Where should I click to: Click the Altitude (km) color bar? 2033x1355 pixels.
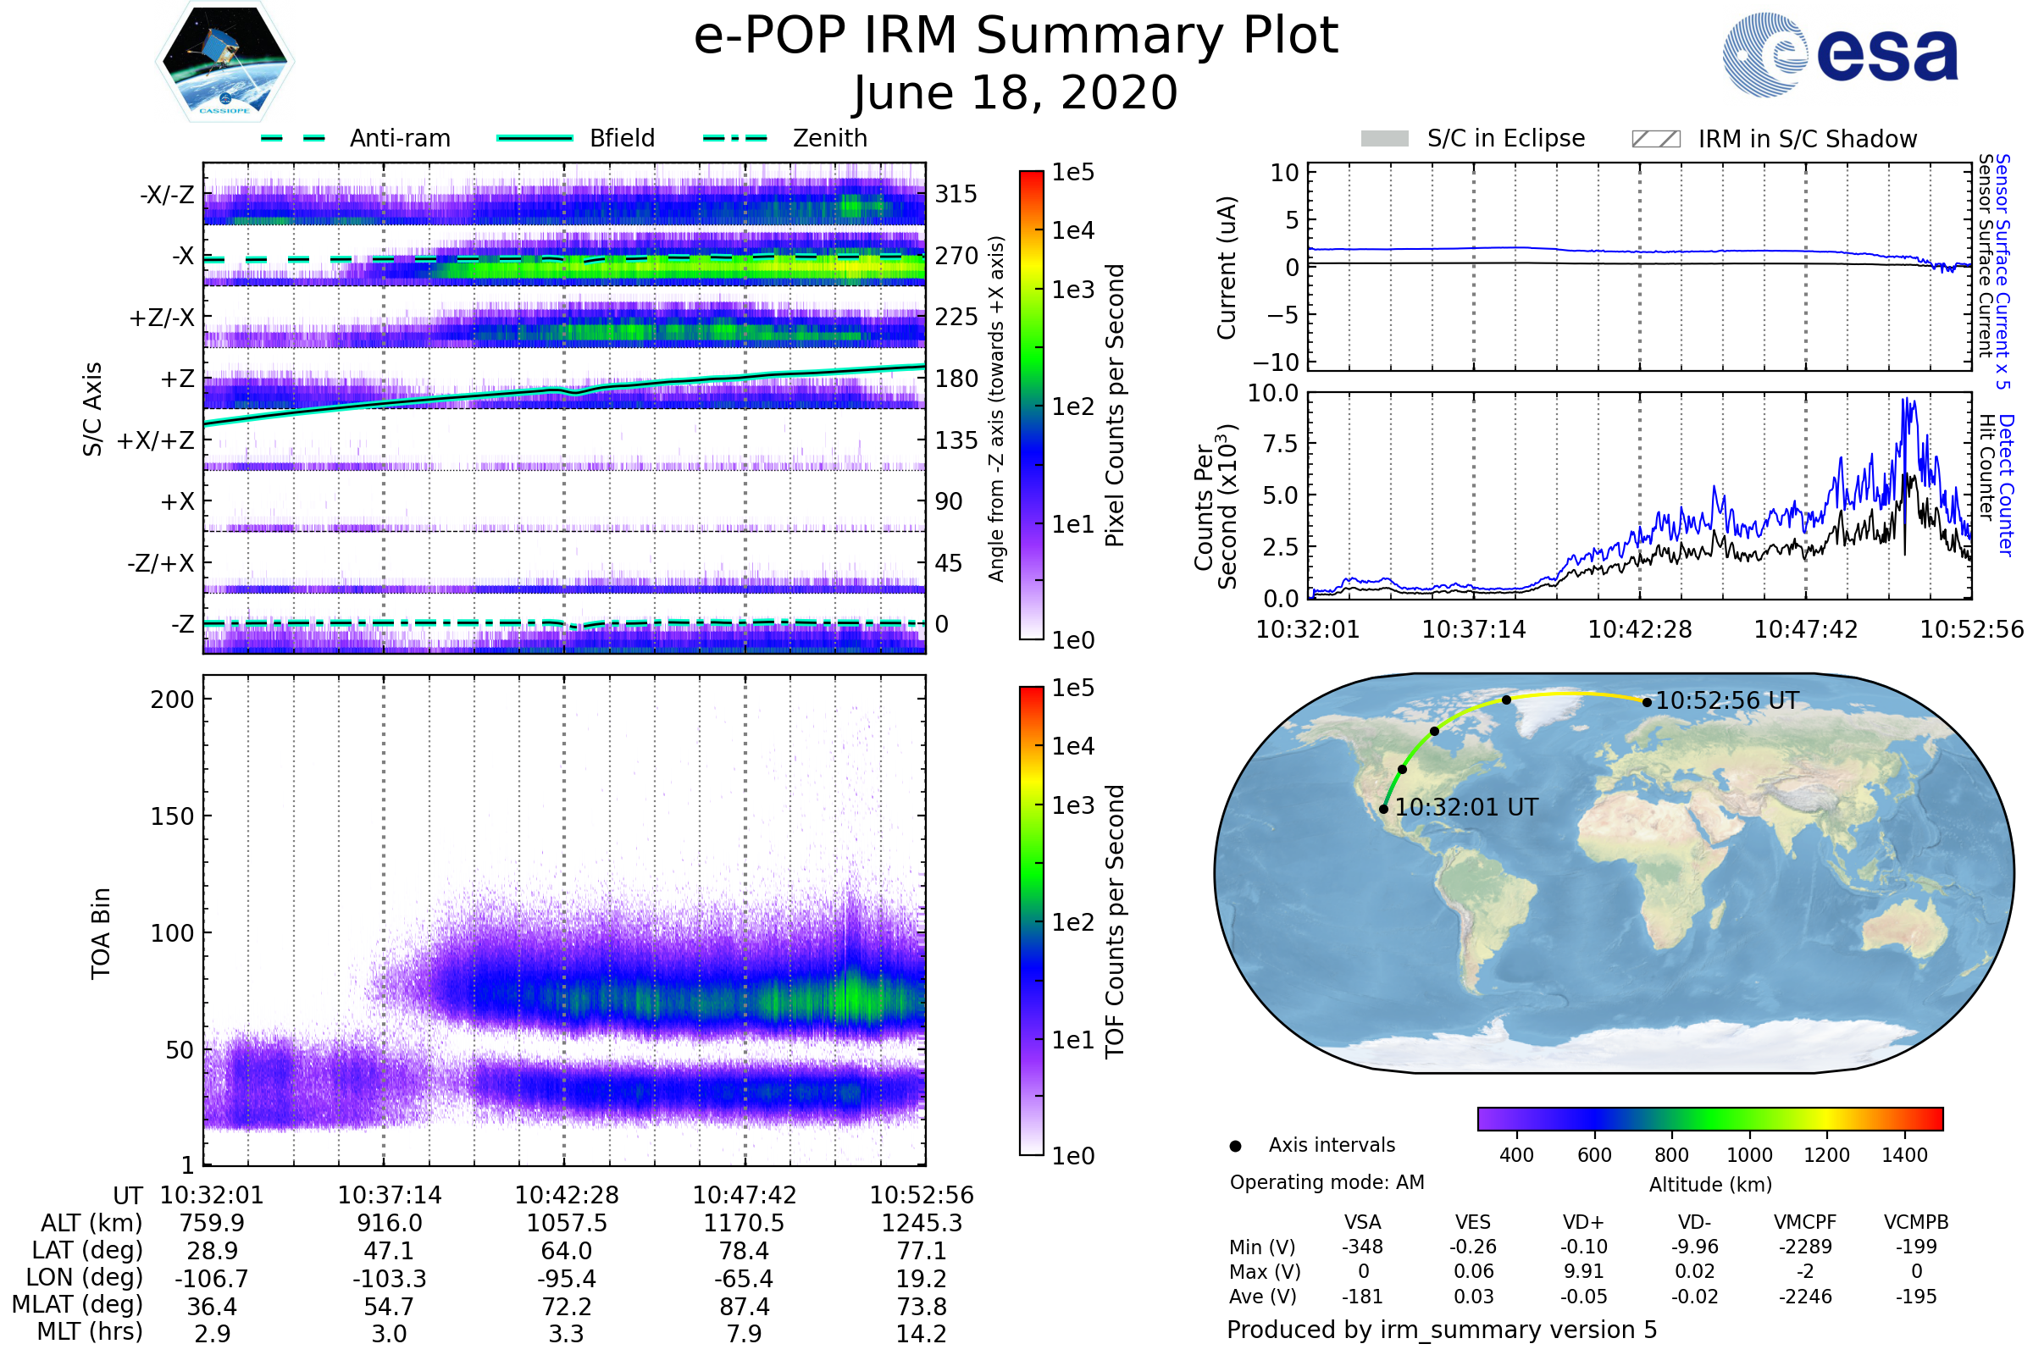(1709, 1118)
